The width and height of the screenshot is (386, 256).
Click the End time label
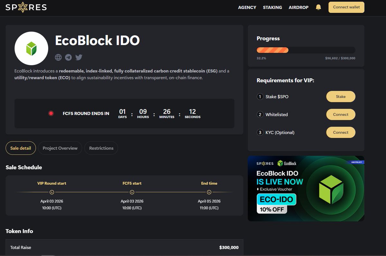click(209, 183)
